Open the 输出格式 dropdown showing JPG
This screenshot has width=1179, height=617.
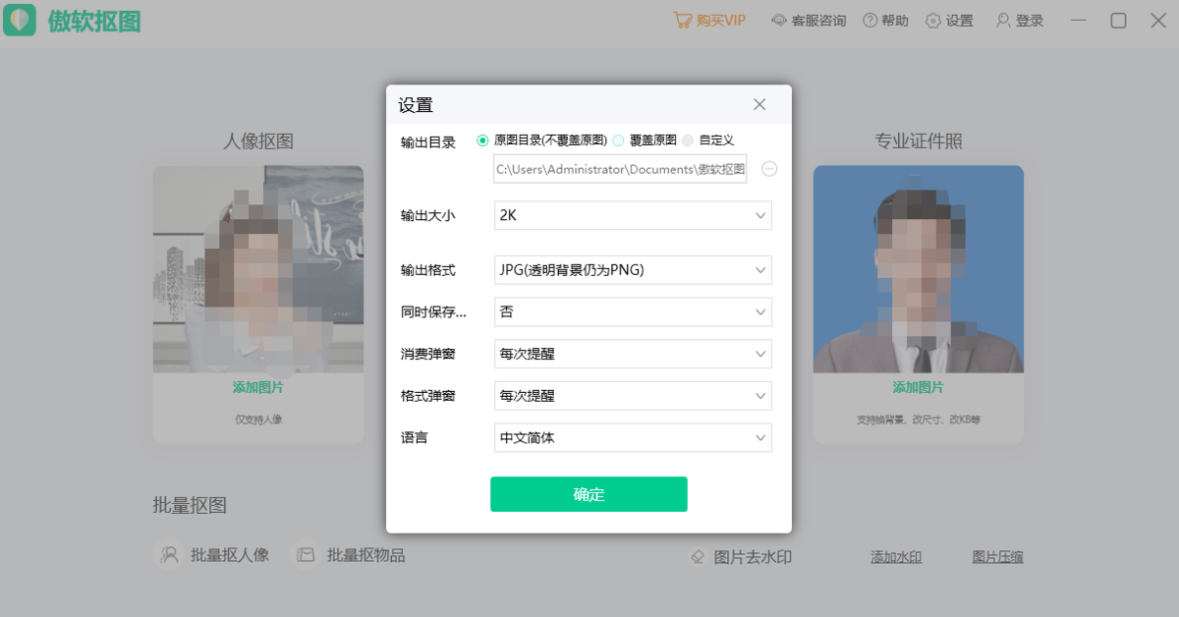(x=633, y=269)
